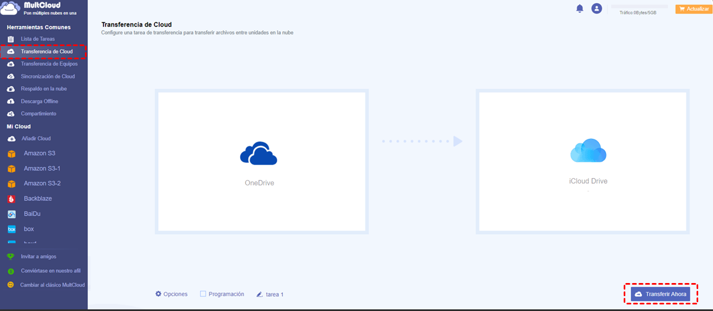Click the traffic usage progress bar

coord(639,7)
